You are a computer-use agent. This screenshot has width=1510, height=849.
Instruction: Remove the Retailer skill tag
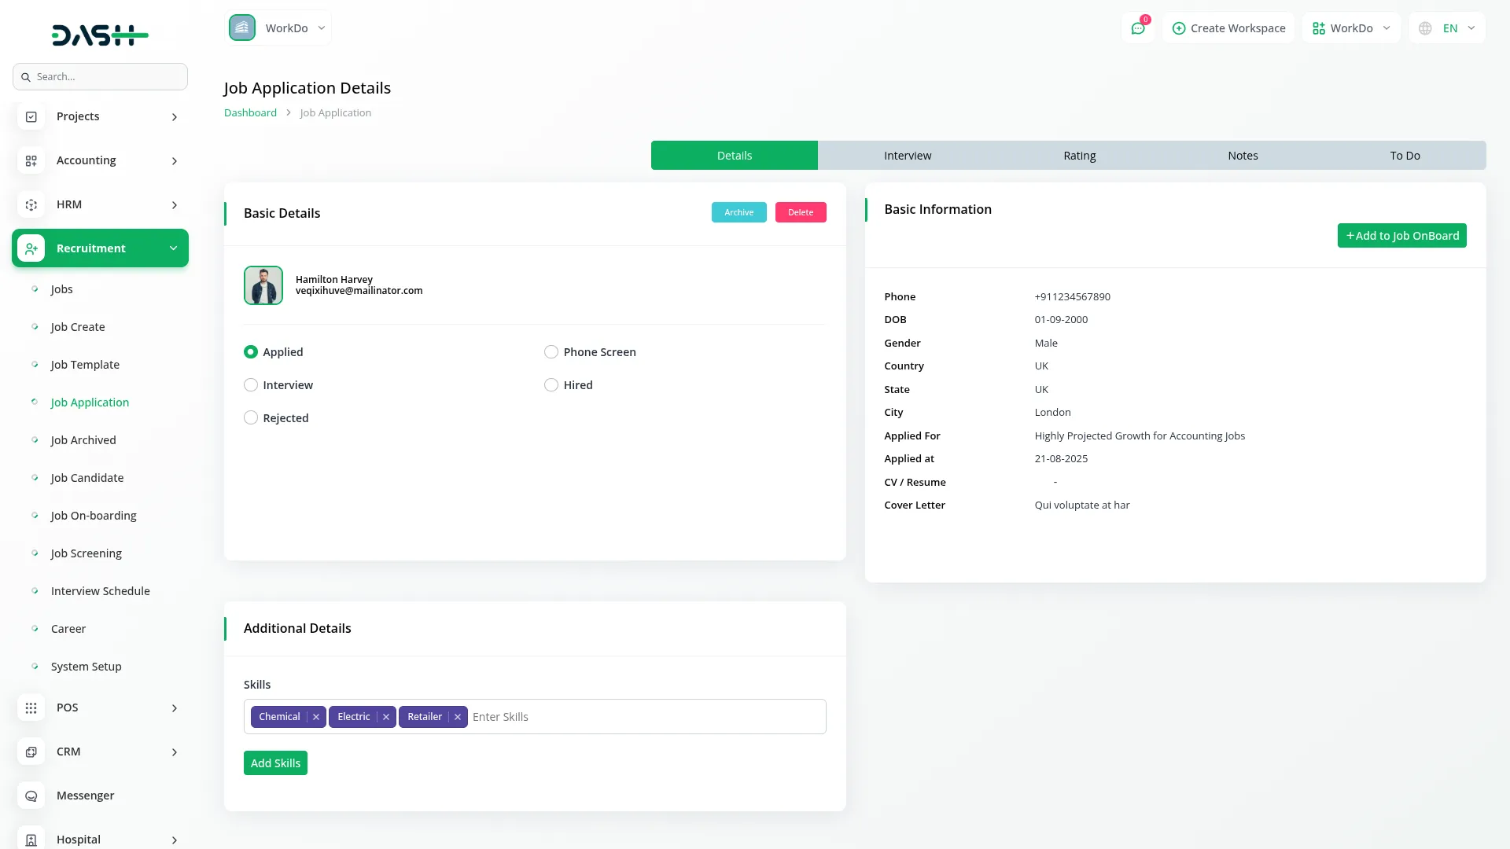click(x=458, y=717)
